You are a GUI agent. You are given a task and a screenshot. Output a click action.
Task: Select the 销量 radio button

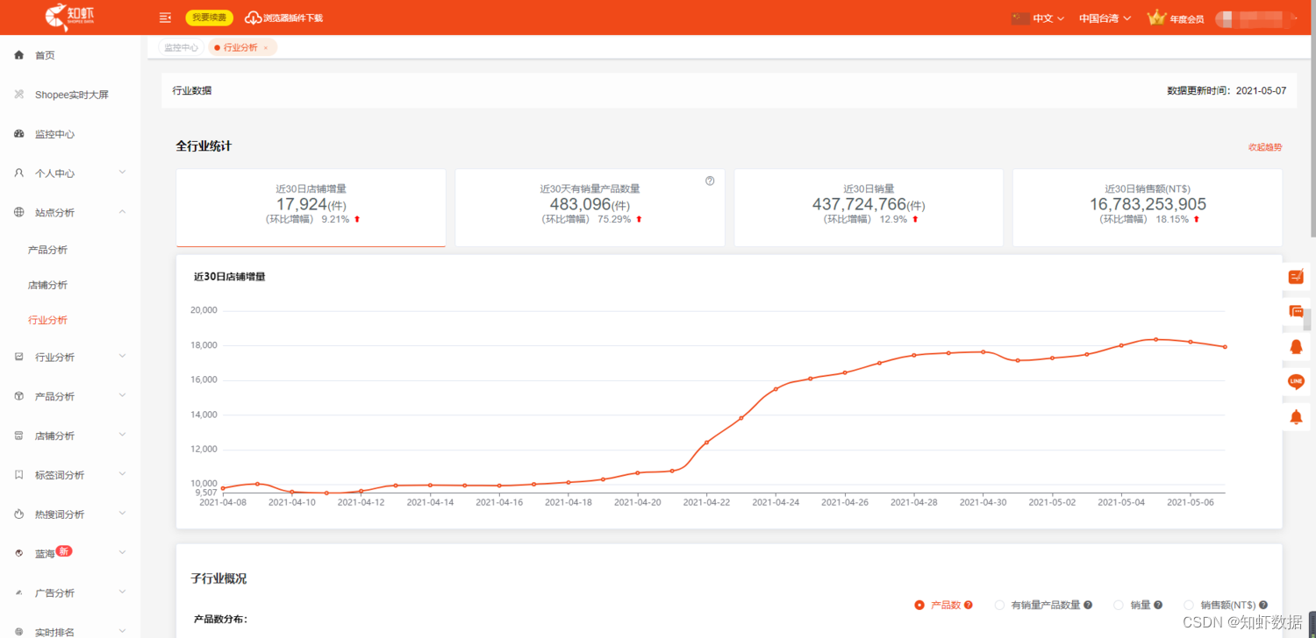(1119, 605)
